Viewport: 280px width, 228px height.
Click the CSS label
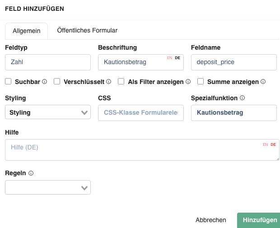coord(104,98)
